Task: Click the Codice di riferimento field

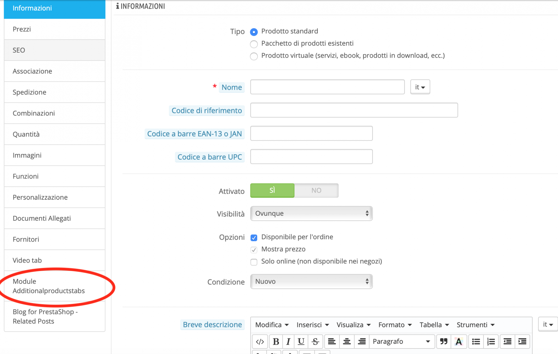Action: [354, 110]
